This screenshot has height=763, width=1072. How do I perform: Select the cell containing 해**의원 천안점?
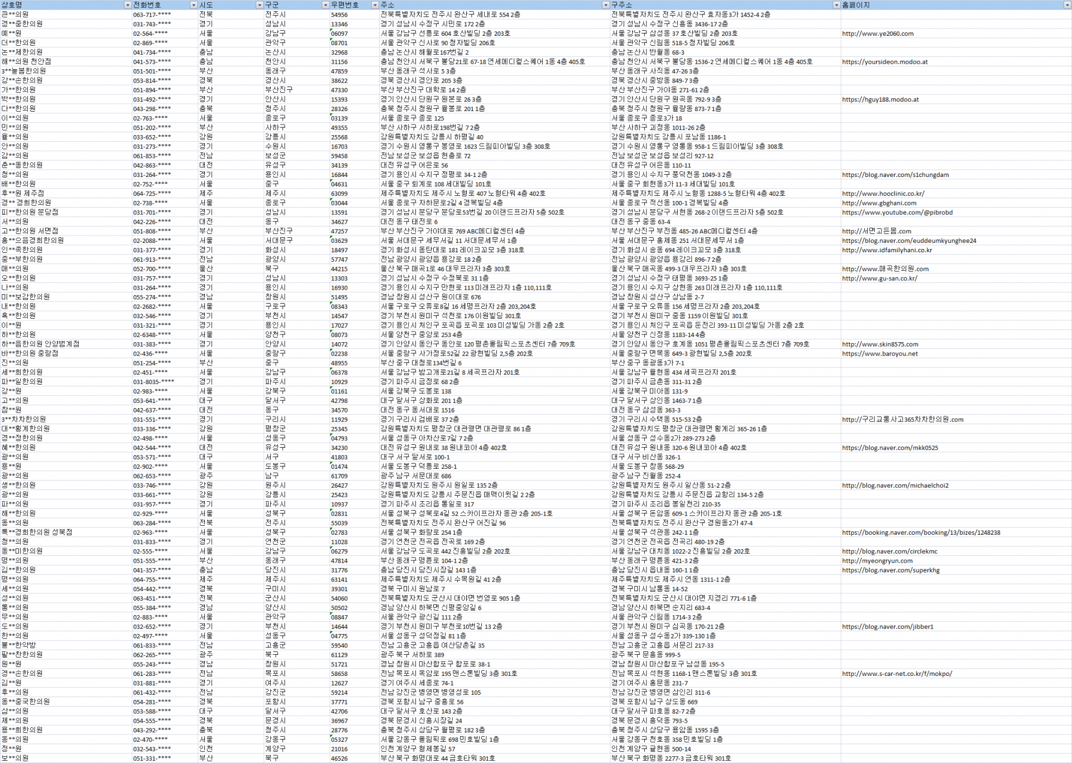pyautogui.click(x=26, y=62)
